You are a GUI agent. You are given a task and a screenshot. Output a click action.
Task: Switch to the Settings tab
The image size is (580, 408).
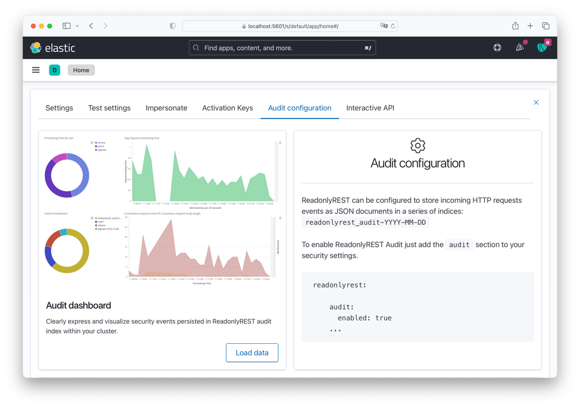[x=59, y=108]
